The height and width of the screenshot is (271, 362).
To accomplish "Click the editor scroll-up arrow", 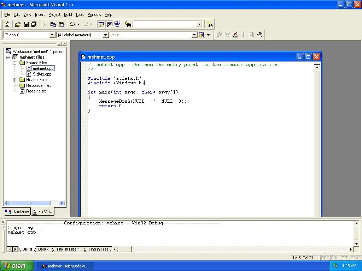I will pos(317,67).
